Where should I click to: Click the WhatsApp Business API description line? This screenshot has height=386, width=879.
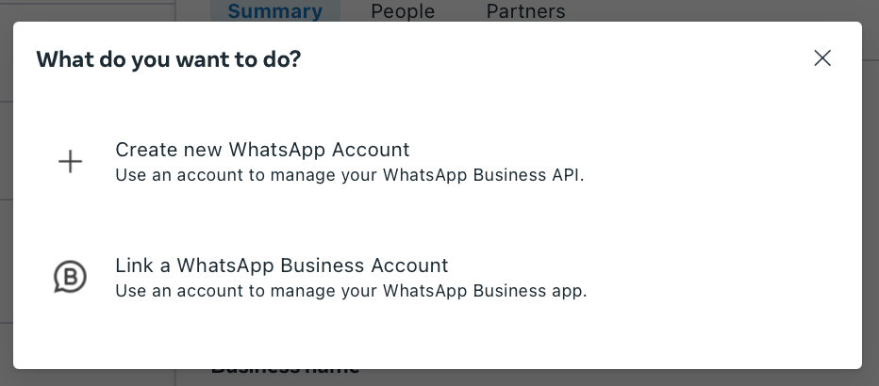coord(349,175)
